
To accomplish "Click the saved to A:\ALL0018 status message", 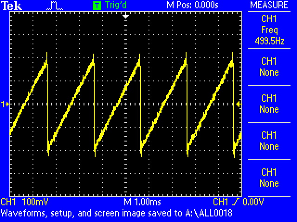I will [x=117, y=213].
